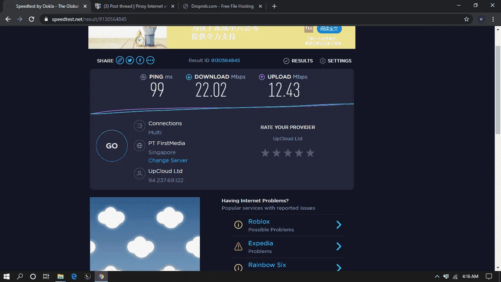
Task: Open Windows taskbar search
Action: [20, 276]
